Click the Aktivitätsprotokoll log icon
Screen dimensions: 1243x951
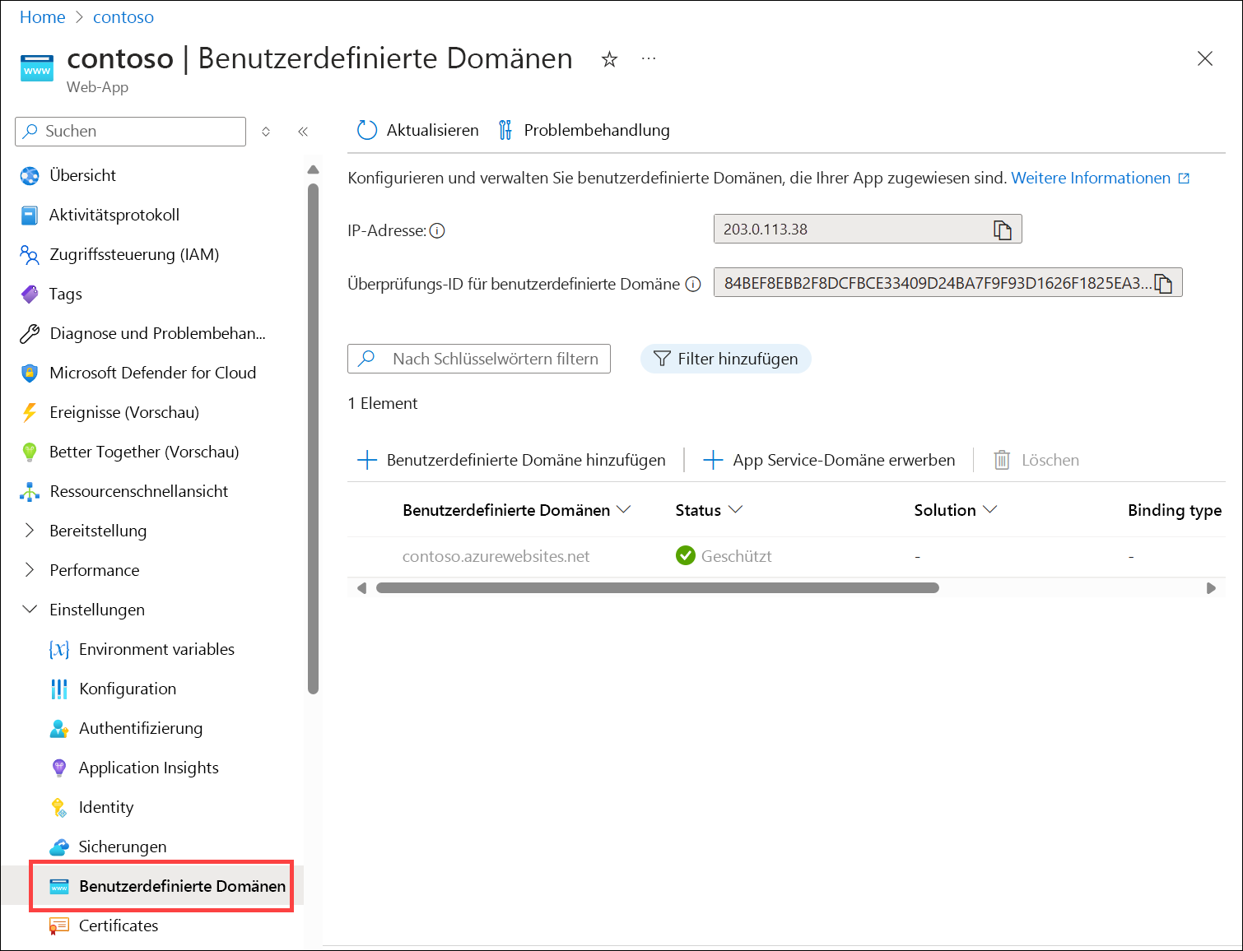(30, 215)
